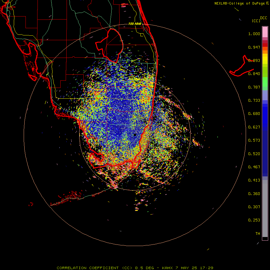Click the TH threshold label
This screenshot has height=270, width=270.
point(258,234)
